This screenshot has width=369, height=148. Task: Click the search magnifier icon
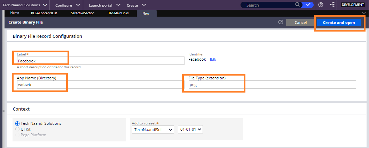(x=297, y=5)
